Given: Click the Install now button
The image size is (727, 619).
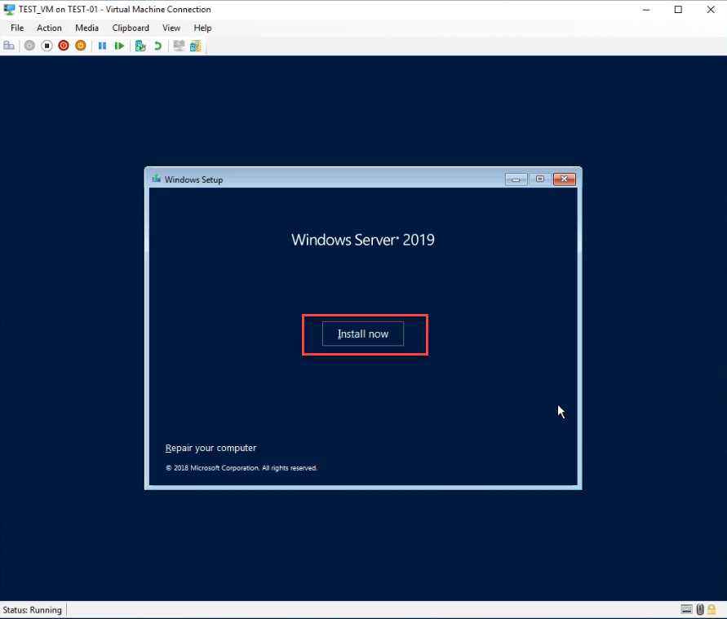Looking at the screenshot, I should point(362,334).
